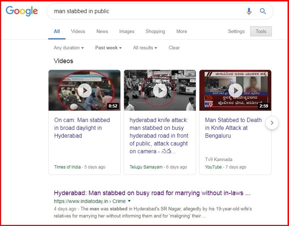This screenshot has height=226, width=289.
Task: Open the Past week time filter
Action: 108,48
